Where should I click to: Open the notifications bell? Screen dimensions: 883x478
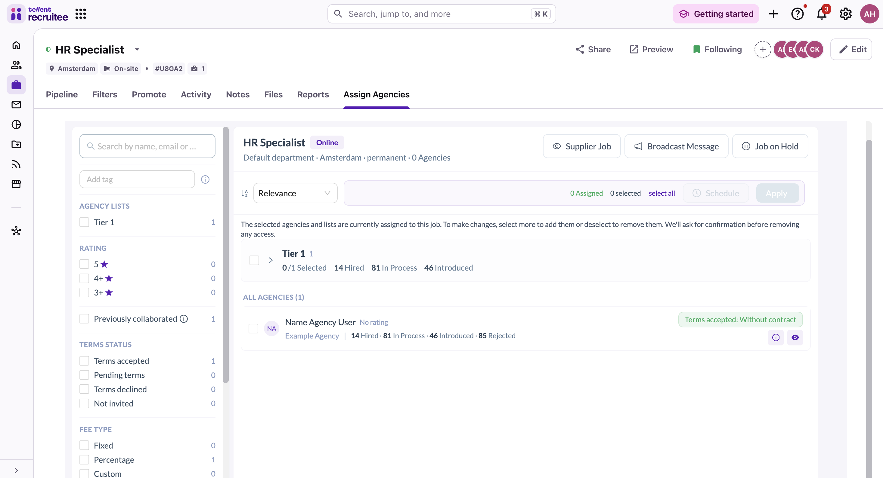[x=822, y=14]
